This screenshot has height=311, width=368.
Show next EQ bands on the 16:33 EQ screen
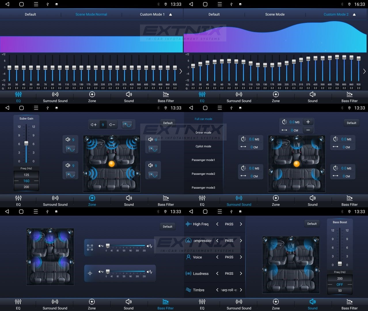[364, 71]
